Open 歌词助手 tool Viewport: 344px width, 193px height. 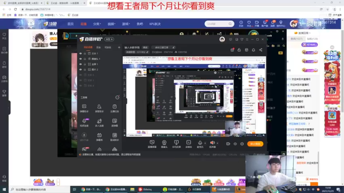[114, 137]
